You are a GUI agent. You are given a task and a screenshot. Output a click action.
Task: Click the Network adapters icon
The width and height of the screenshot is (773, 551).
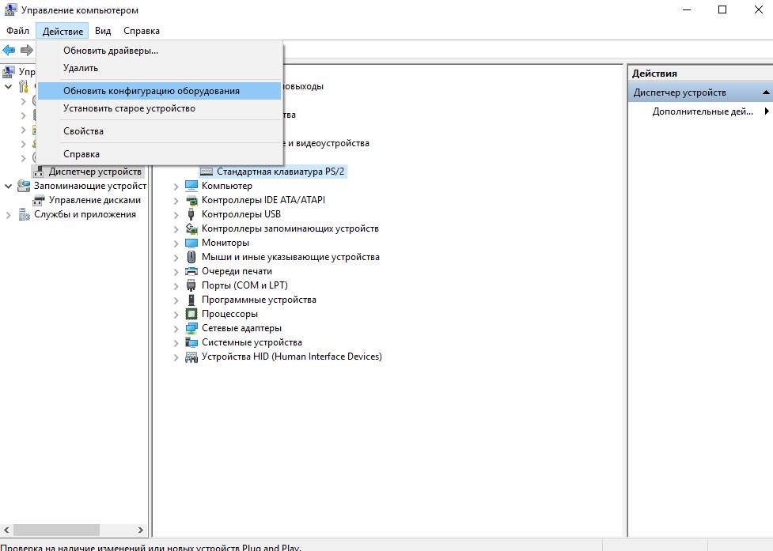191,328
